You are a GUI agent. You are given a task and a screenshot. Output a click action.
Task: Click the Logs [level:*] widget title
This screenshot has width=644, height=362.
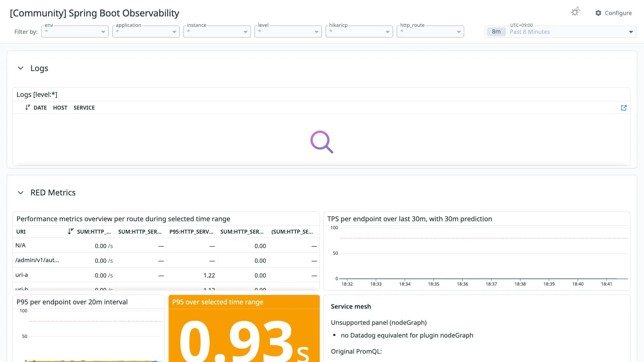tap(37, 95)
